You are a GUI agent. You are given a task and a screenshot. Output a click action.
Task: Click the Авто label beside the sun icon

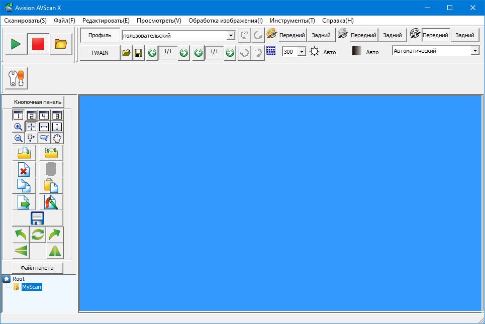pos(330,53)
